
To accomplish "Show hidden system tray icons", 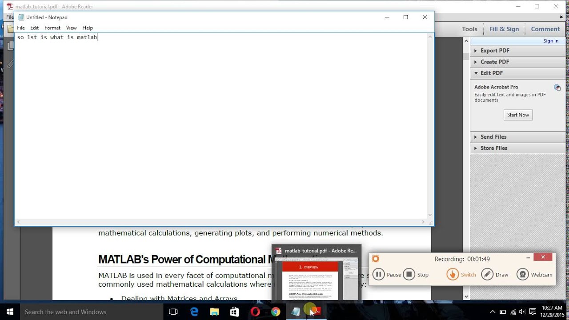I will point(493,312).
